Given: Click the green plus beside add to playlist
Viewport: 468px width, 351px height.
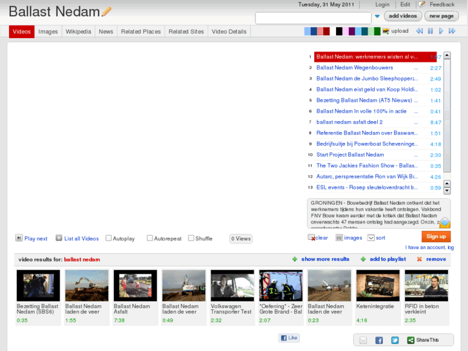Looking at the screenshot, I should click(363, 259).
